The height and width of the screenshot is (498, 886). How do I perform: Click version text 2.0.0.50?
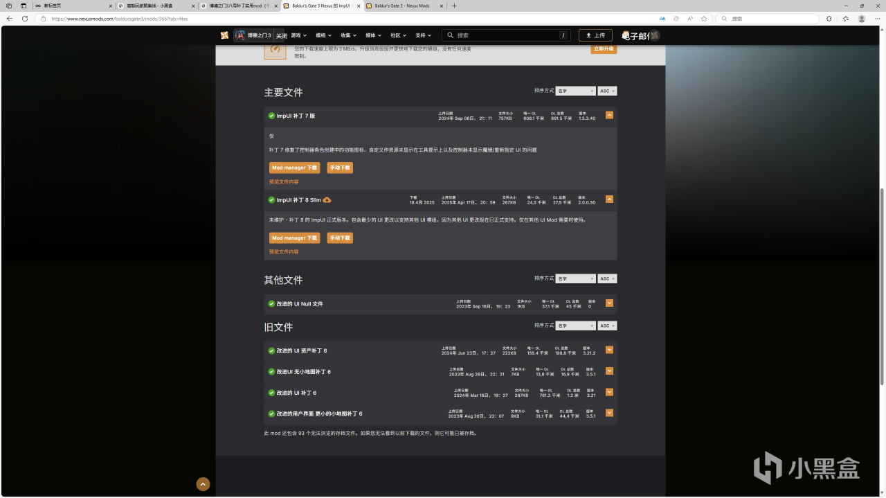pyautogui.click(x=587, y=202)
